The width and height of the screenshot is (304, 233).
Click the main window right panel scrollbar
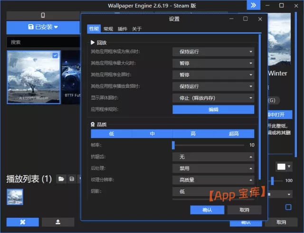click(x=296, y=84)
